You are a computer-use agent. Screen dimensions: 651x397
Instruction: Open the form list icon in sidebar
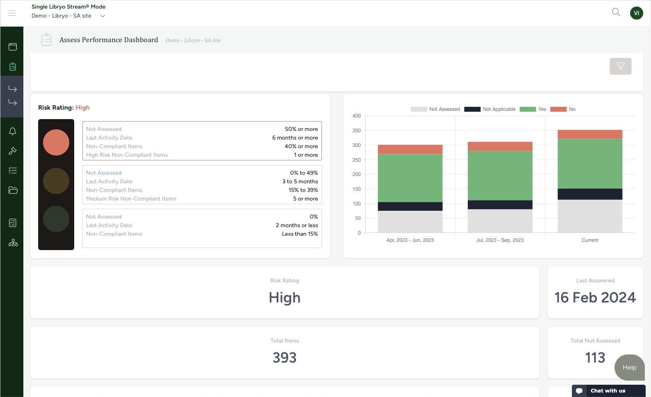[x=13, y=223]
